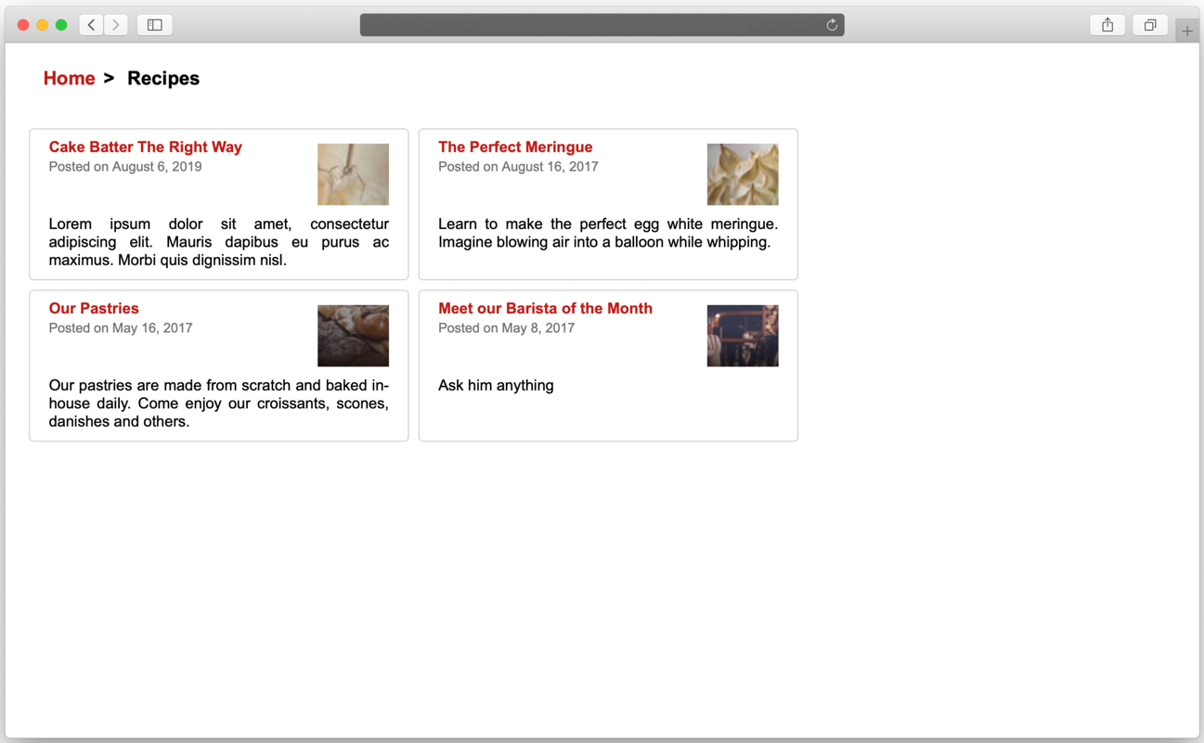Image resolution: width=1204 pixels, height=743 pixels.
Task: Show all open tabs overview
Action: (1150, 24)
